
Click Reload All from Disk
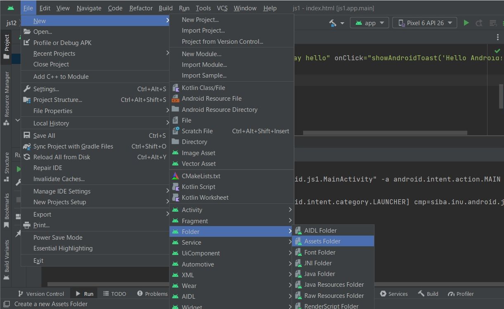[95, 157]
